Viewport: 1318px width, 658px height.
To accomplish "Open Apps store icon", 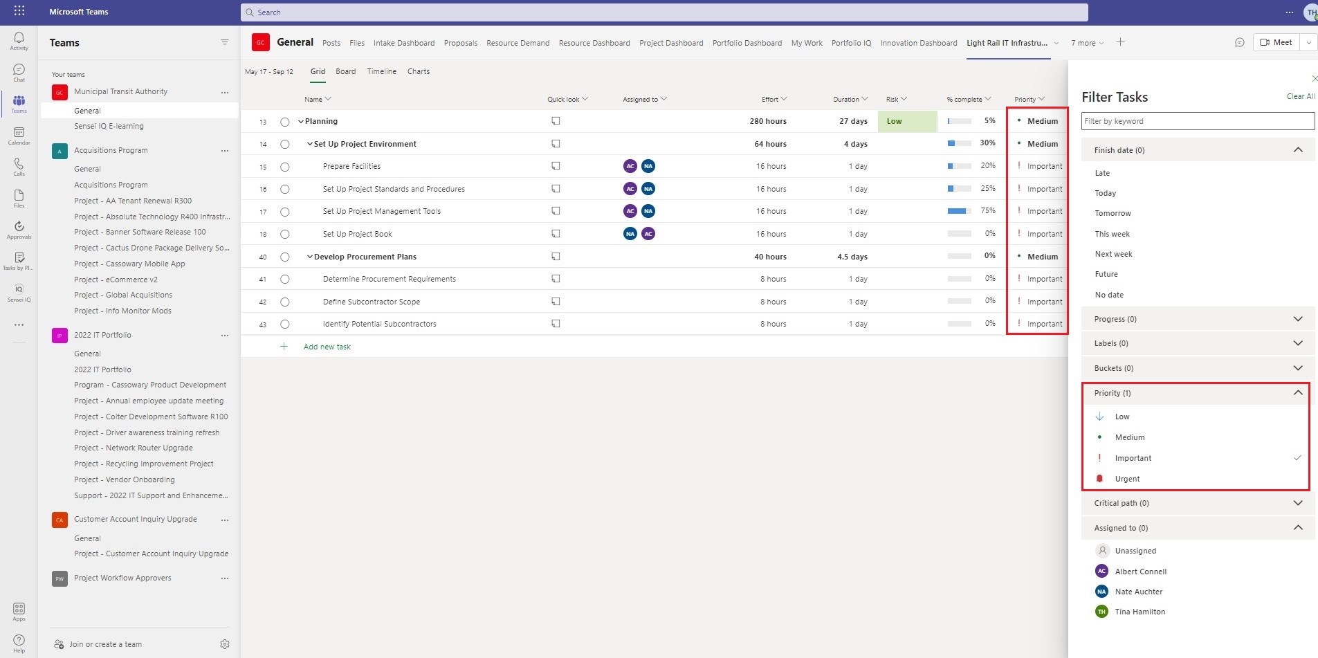I will (x=19, y=612).
